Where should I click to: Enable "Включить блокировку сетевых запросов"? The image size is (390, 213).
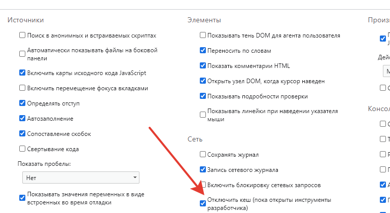click(203, 185)
